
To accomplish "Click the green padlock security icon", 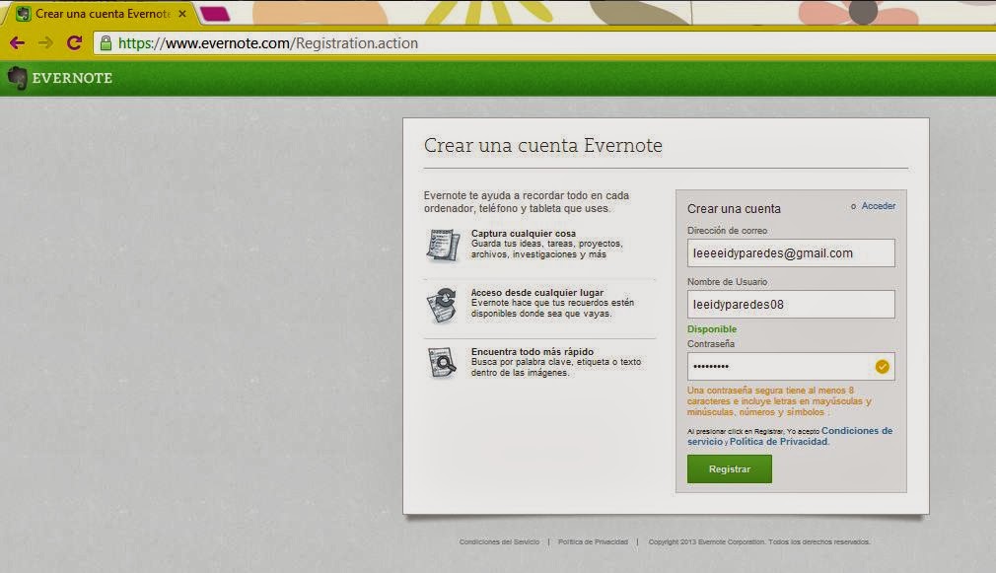I will 107,43.
